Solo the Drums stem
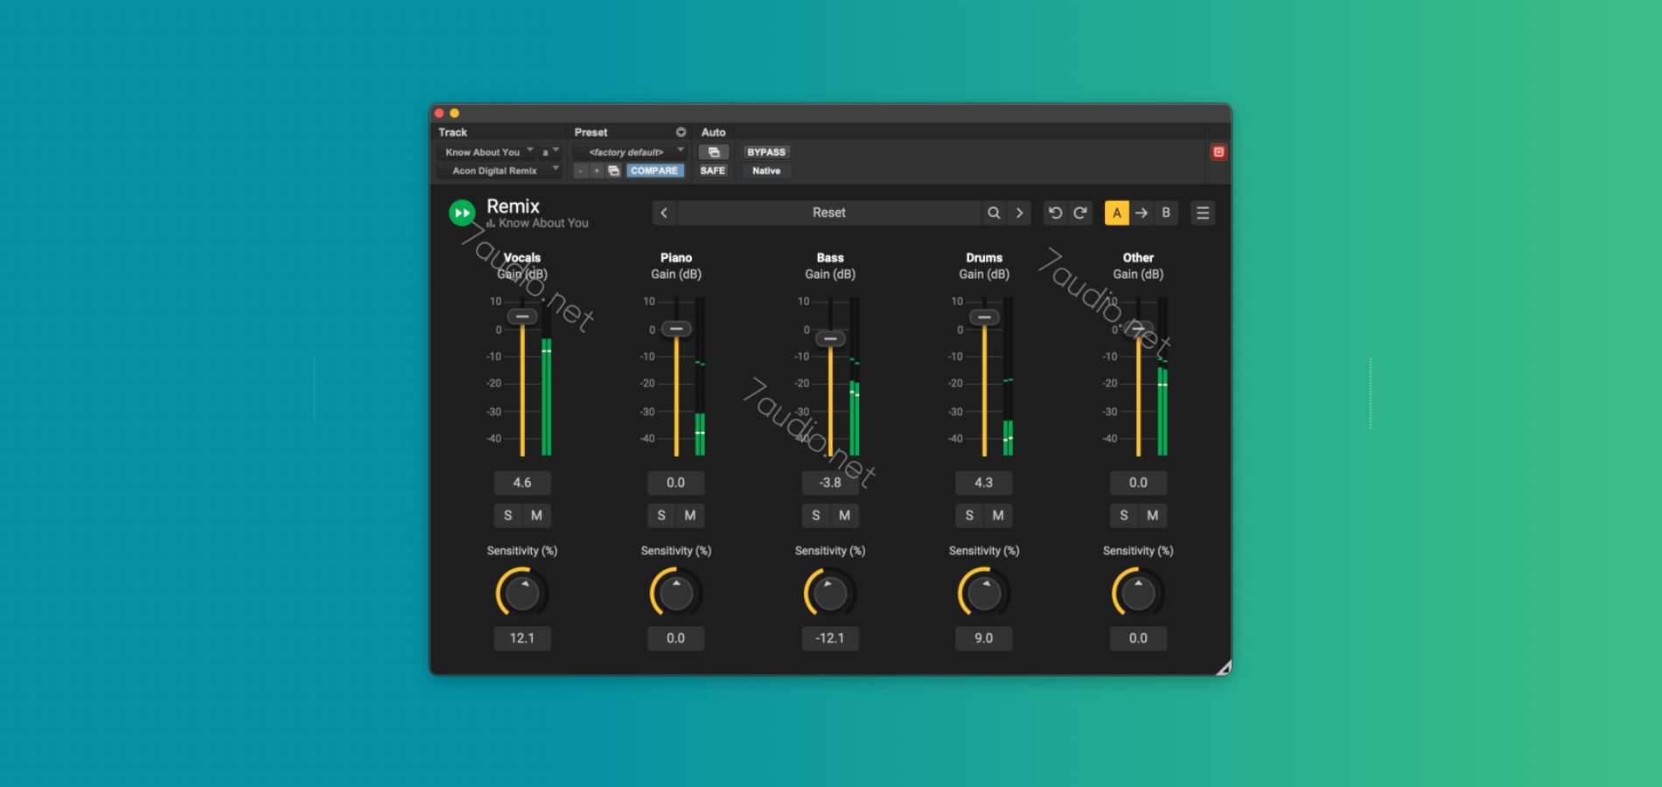Image resolution: width=1662 pixels, height=787 pixels. coord(969,515)
